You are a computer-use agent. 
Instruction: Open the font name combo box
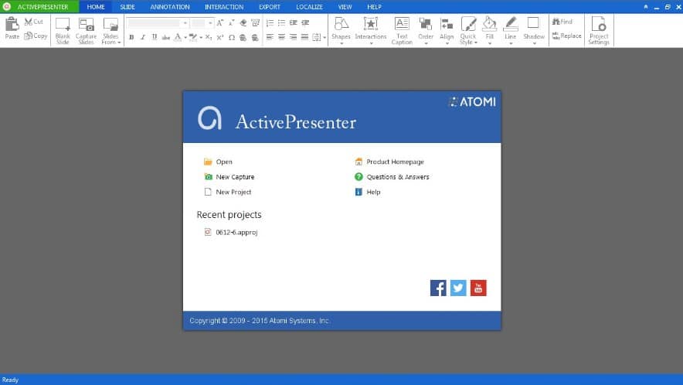pos(158,22)
